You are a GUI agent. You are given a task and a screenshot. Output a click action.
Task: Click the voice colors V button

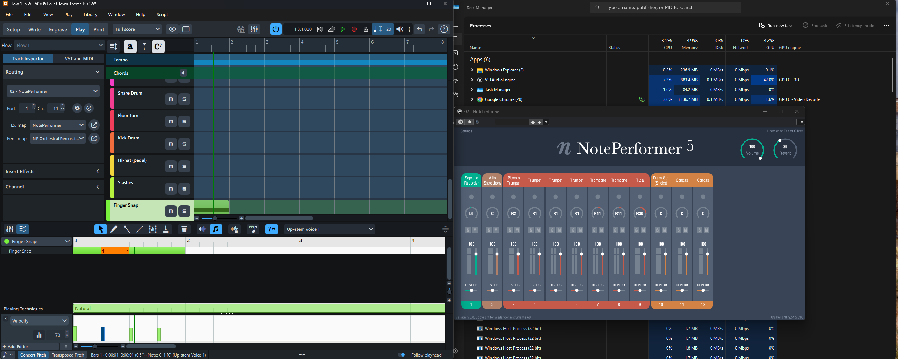tap(272, 229)
